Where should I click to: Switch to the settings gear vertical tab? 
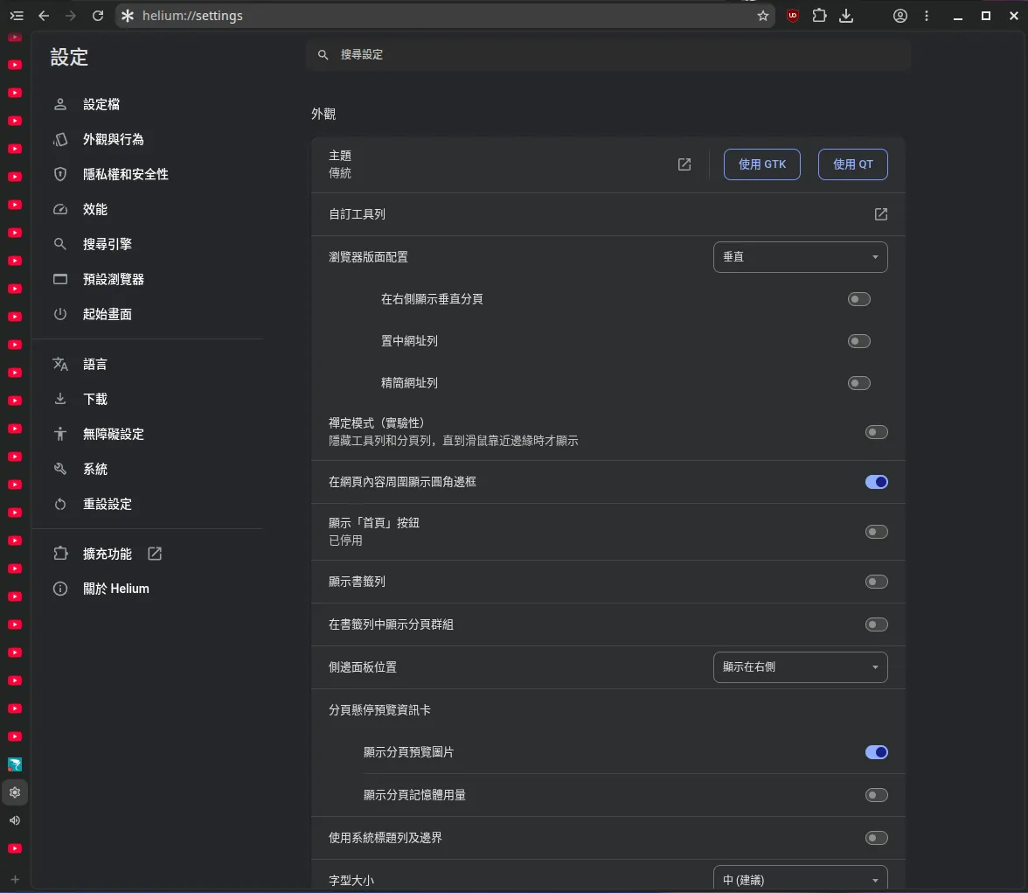(15, 792)
